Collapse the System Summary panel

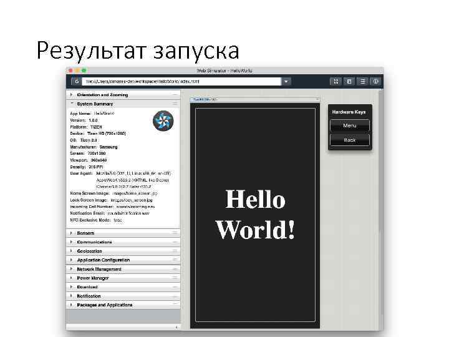click(123, 104)
